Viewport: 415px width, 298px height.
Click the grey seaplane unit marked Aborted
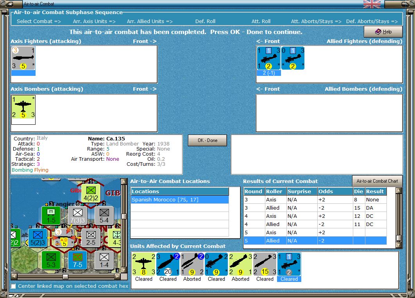point(192,264)
